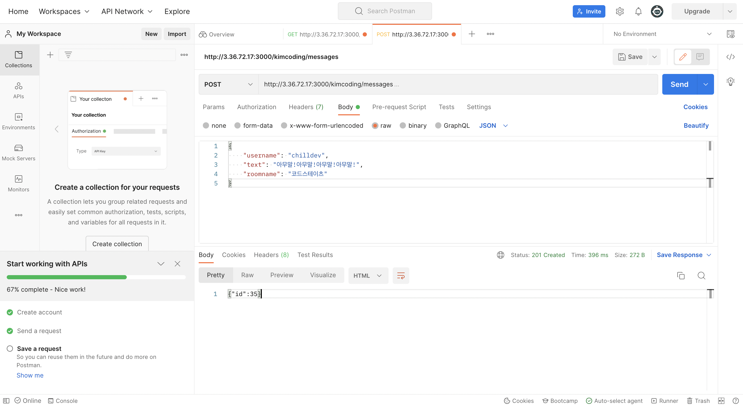The height and width of the screenshot is (407, 743).
Task: Toggle the response word wrap icon
Action: [x=401, y=276]
